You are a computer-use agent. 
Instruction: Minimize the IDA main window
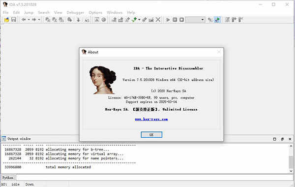tap(261, 4)
